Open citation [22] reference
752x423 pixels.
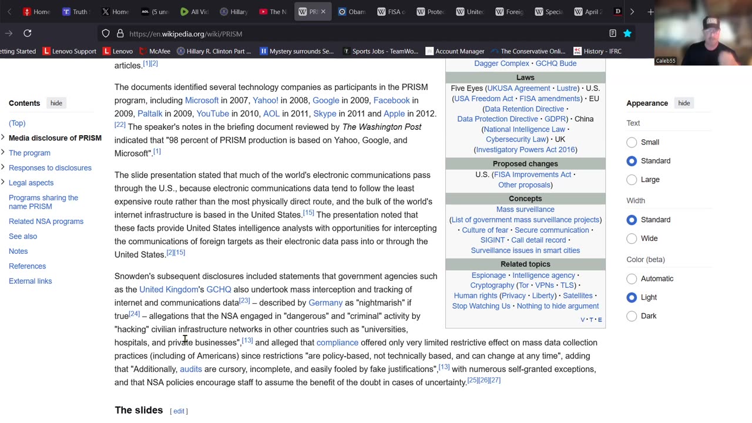pyautogui.click(x=120, y=125)
